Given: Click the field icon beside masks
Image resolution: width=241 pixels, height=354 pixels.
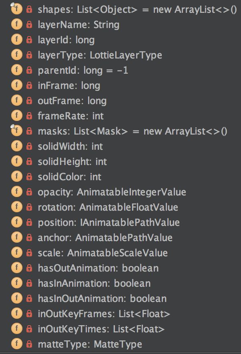Looking at the screenshot, I should pyautogui.click(x=16, y=131).
